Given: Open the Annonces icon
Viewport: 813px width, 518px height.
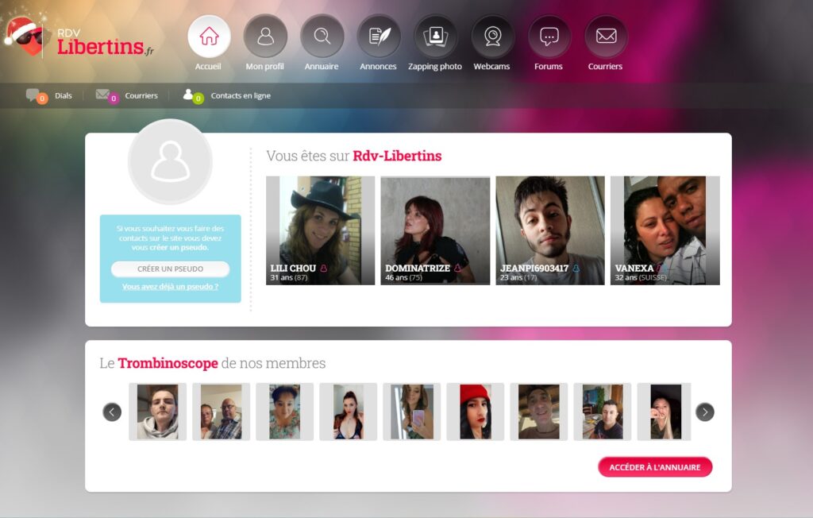Looking at the screenshot, I should click(x=379, y=37).
